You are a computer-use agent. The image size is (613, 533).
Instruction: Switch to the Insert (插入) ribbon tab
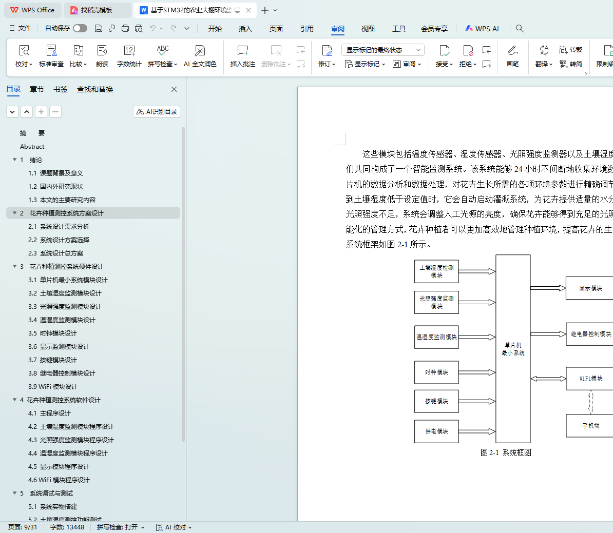point(245,29)
